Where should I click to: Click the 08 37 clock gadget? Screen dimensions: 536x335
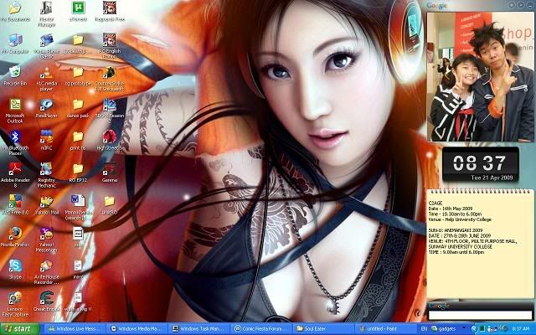coord(480,163)
